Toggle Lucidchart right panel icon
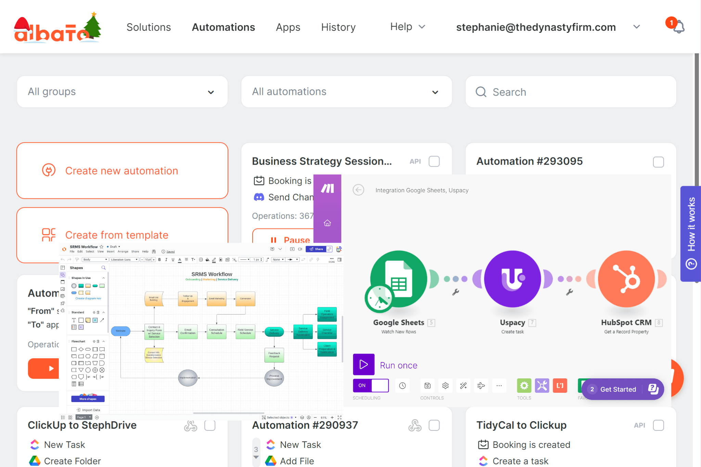The width and height of the screenshot is (701, 467). coord(340,260)
